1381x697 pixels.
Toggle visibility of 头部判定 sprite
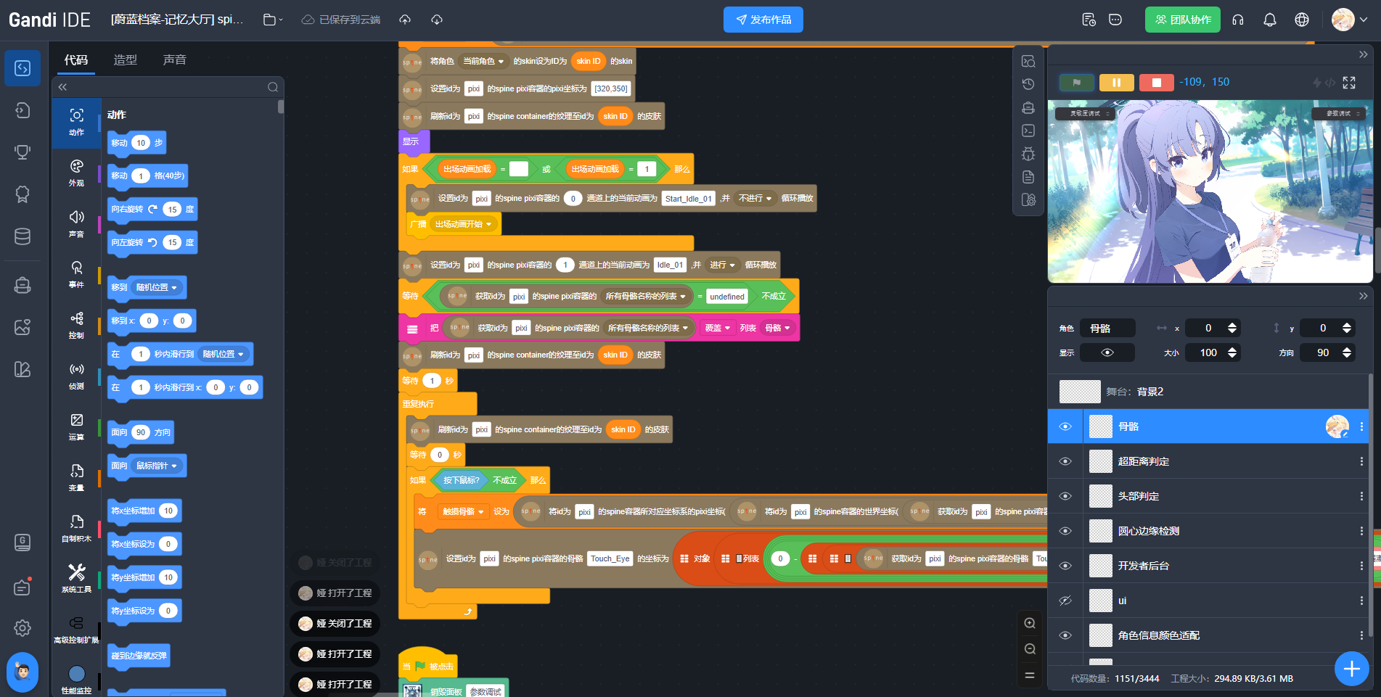[1065, 496]
